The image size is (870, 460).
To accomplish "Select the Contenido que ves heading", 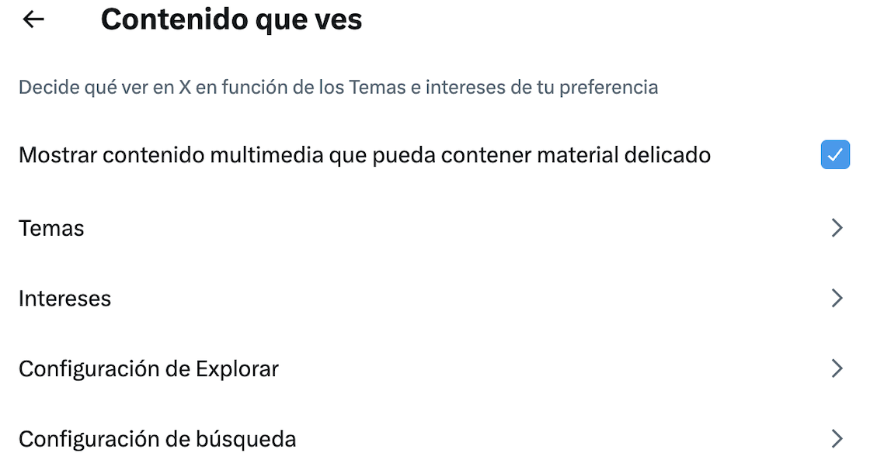I will pos(230,19).
